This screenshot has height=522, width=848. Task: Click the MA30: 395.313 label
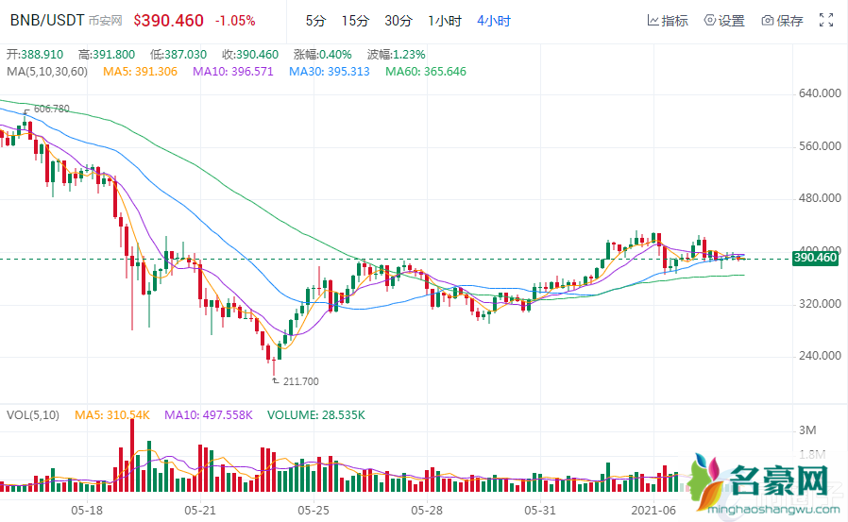pyautogui.click(x=330, y=72)
